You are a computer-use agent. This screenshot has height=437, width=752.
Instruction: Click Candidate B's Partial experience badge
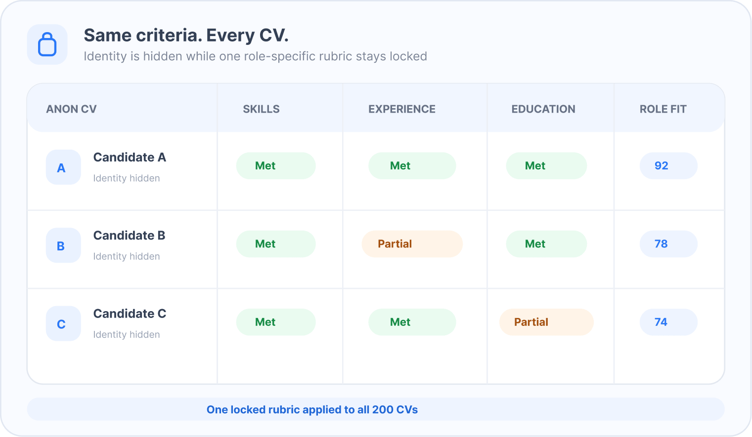(412, 244)
